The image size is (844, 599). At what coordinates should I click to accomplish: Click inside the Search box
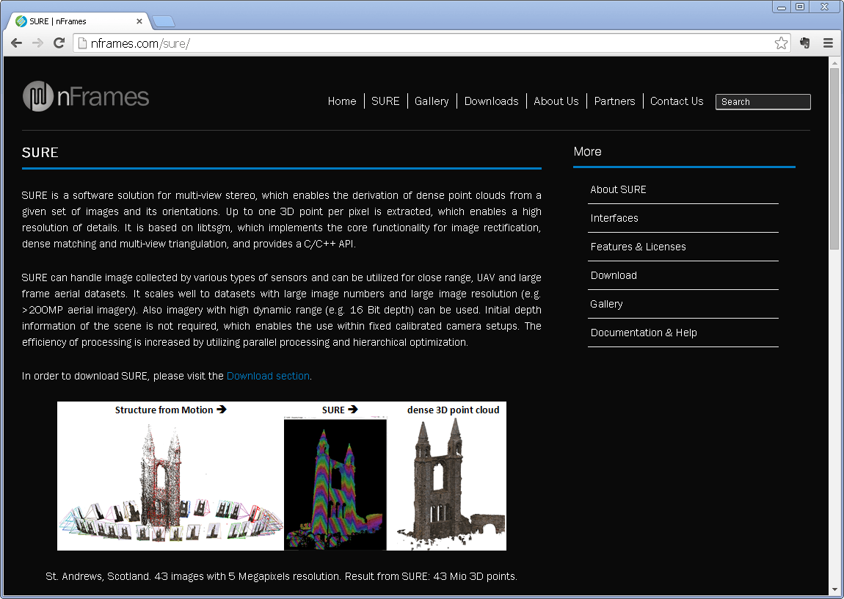(x=763, y=101)
